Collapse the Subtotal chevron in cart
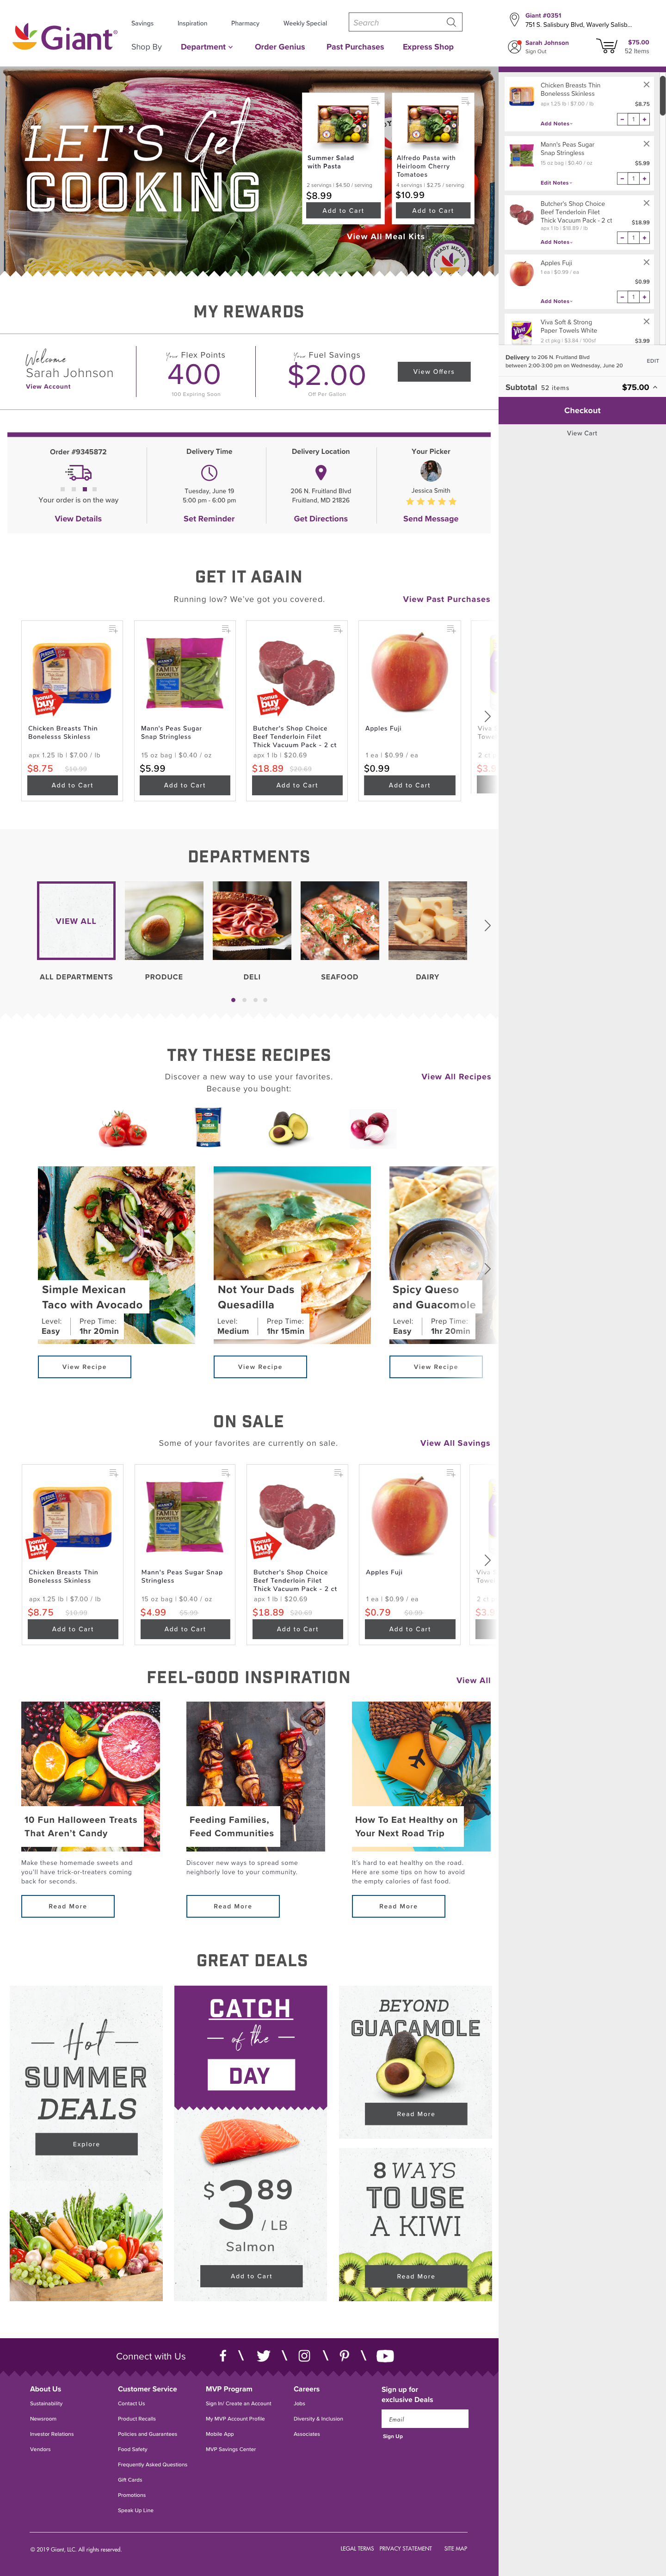This screenshot has height=2576, width=666. point(655,387)
